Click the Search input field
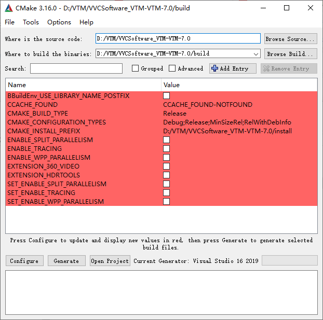This screenshot has height=320, width=323. coord(76,68)
